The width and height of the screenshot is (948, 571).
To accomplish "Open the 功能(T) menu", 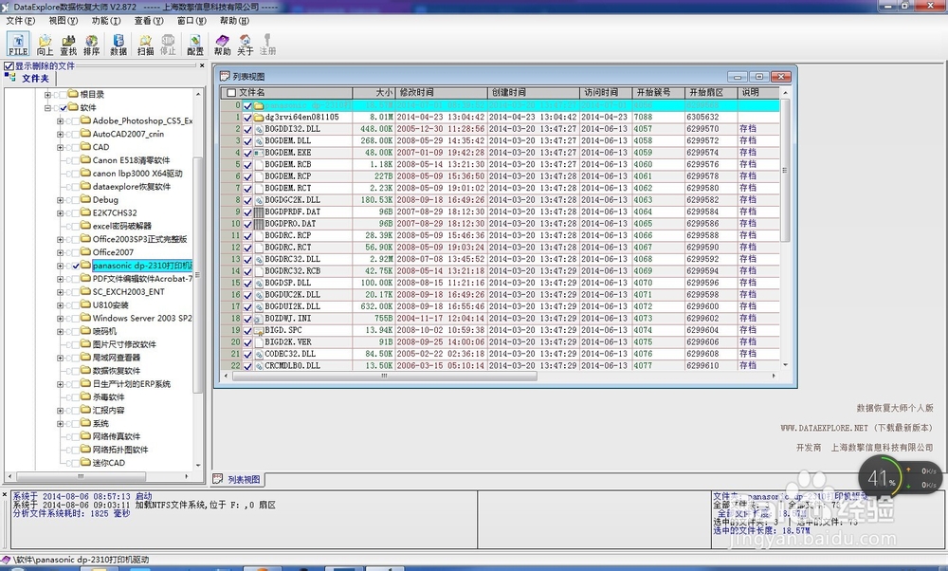I will [x=106, y=21].
